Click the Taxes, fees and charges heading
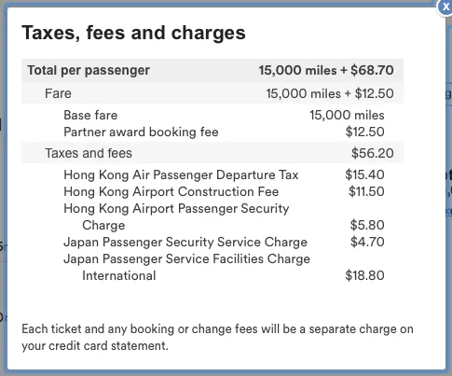This screenshot has height=376, width=452. (133, 33)
